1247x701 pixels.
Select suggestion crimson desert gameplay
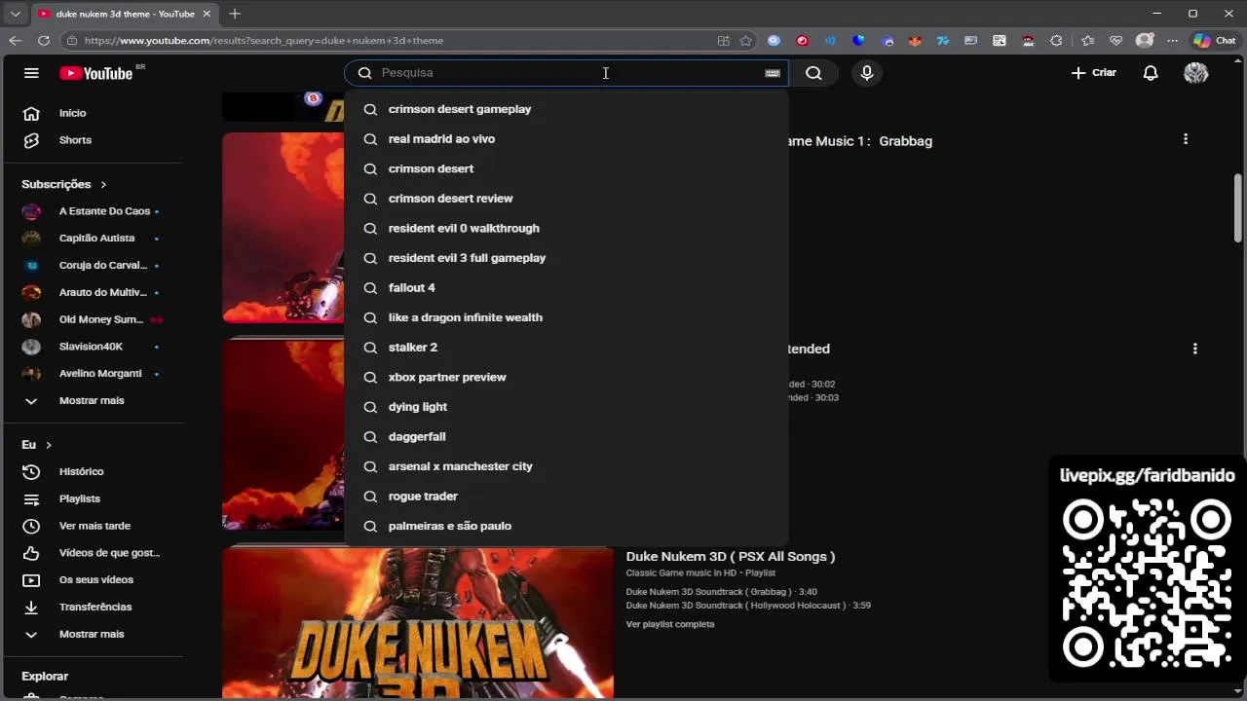pos(566,109)
